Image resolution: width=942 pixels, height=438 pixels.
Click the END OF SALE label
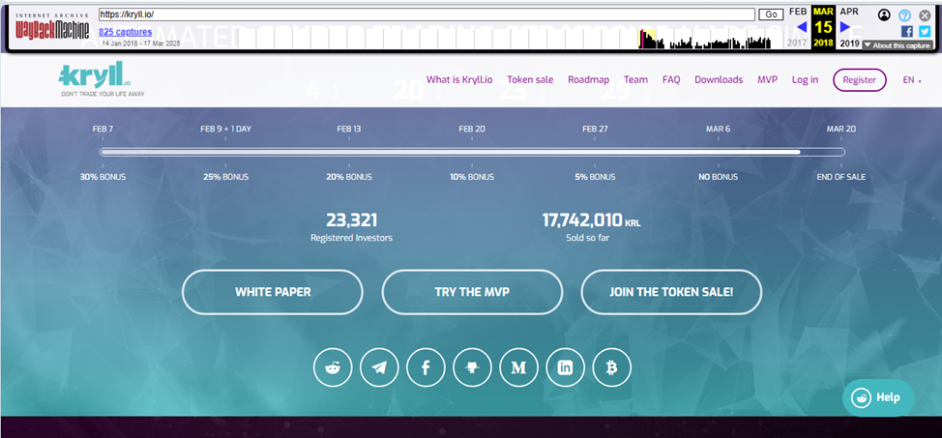841,177
